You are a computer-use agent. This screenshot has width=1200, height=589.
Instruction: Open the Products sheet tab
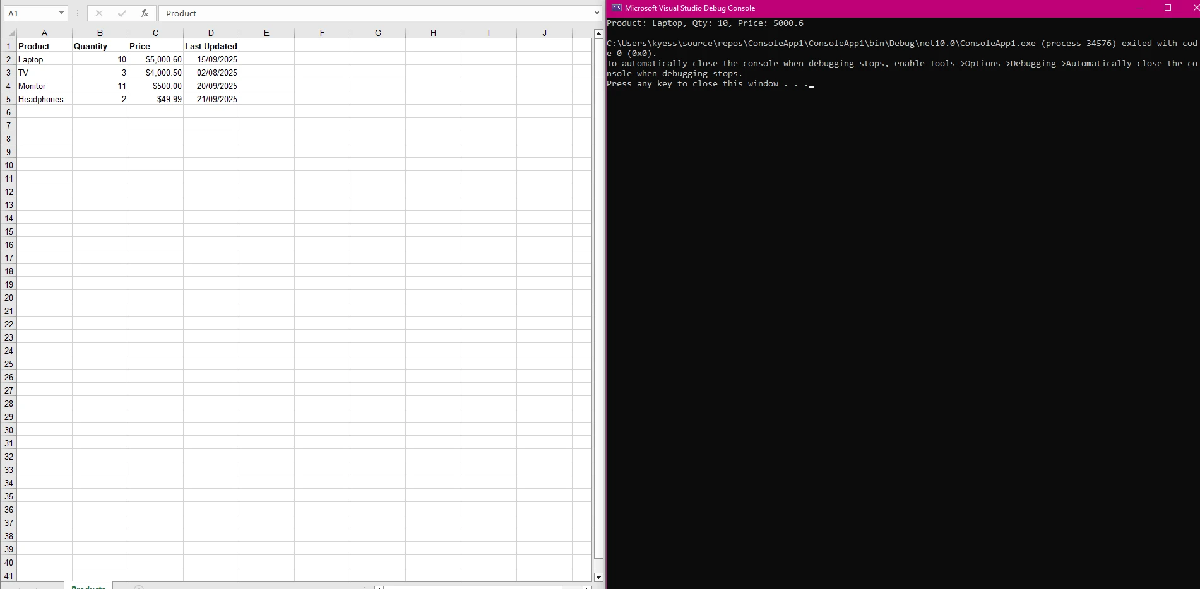[x=88, y=586]
